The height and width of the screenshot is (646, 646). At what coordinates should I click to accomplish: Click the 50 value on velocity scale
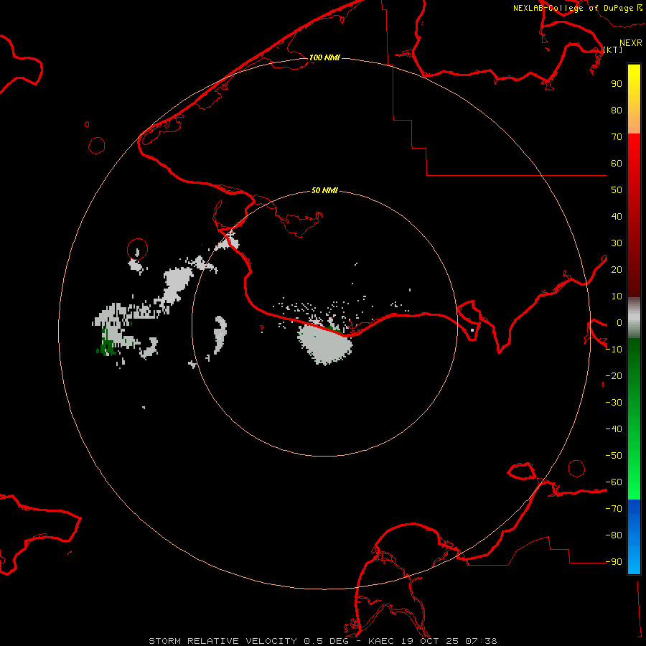coord(617,190)
